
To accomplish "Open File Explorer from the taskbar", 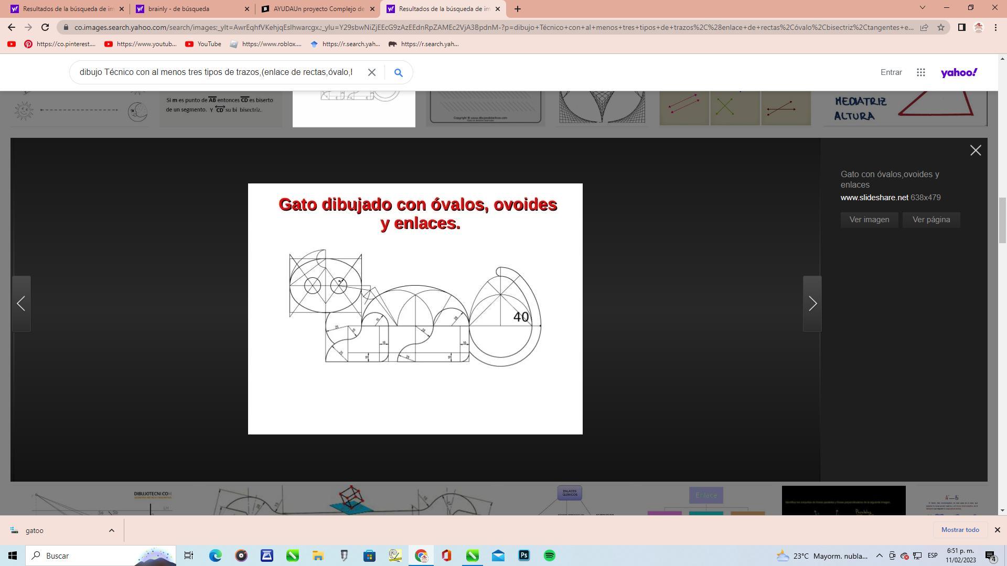I will 318,556.
